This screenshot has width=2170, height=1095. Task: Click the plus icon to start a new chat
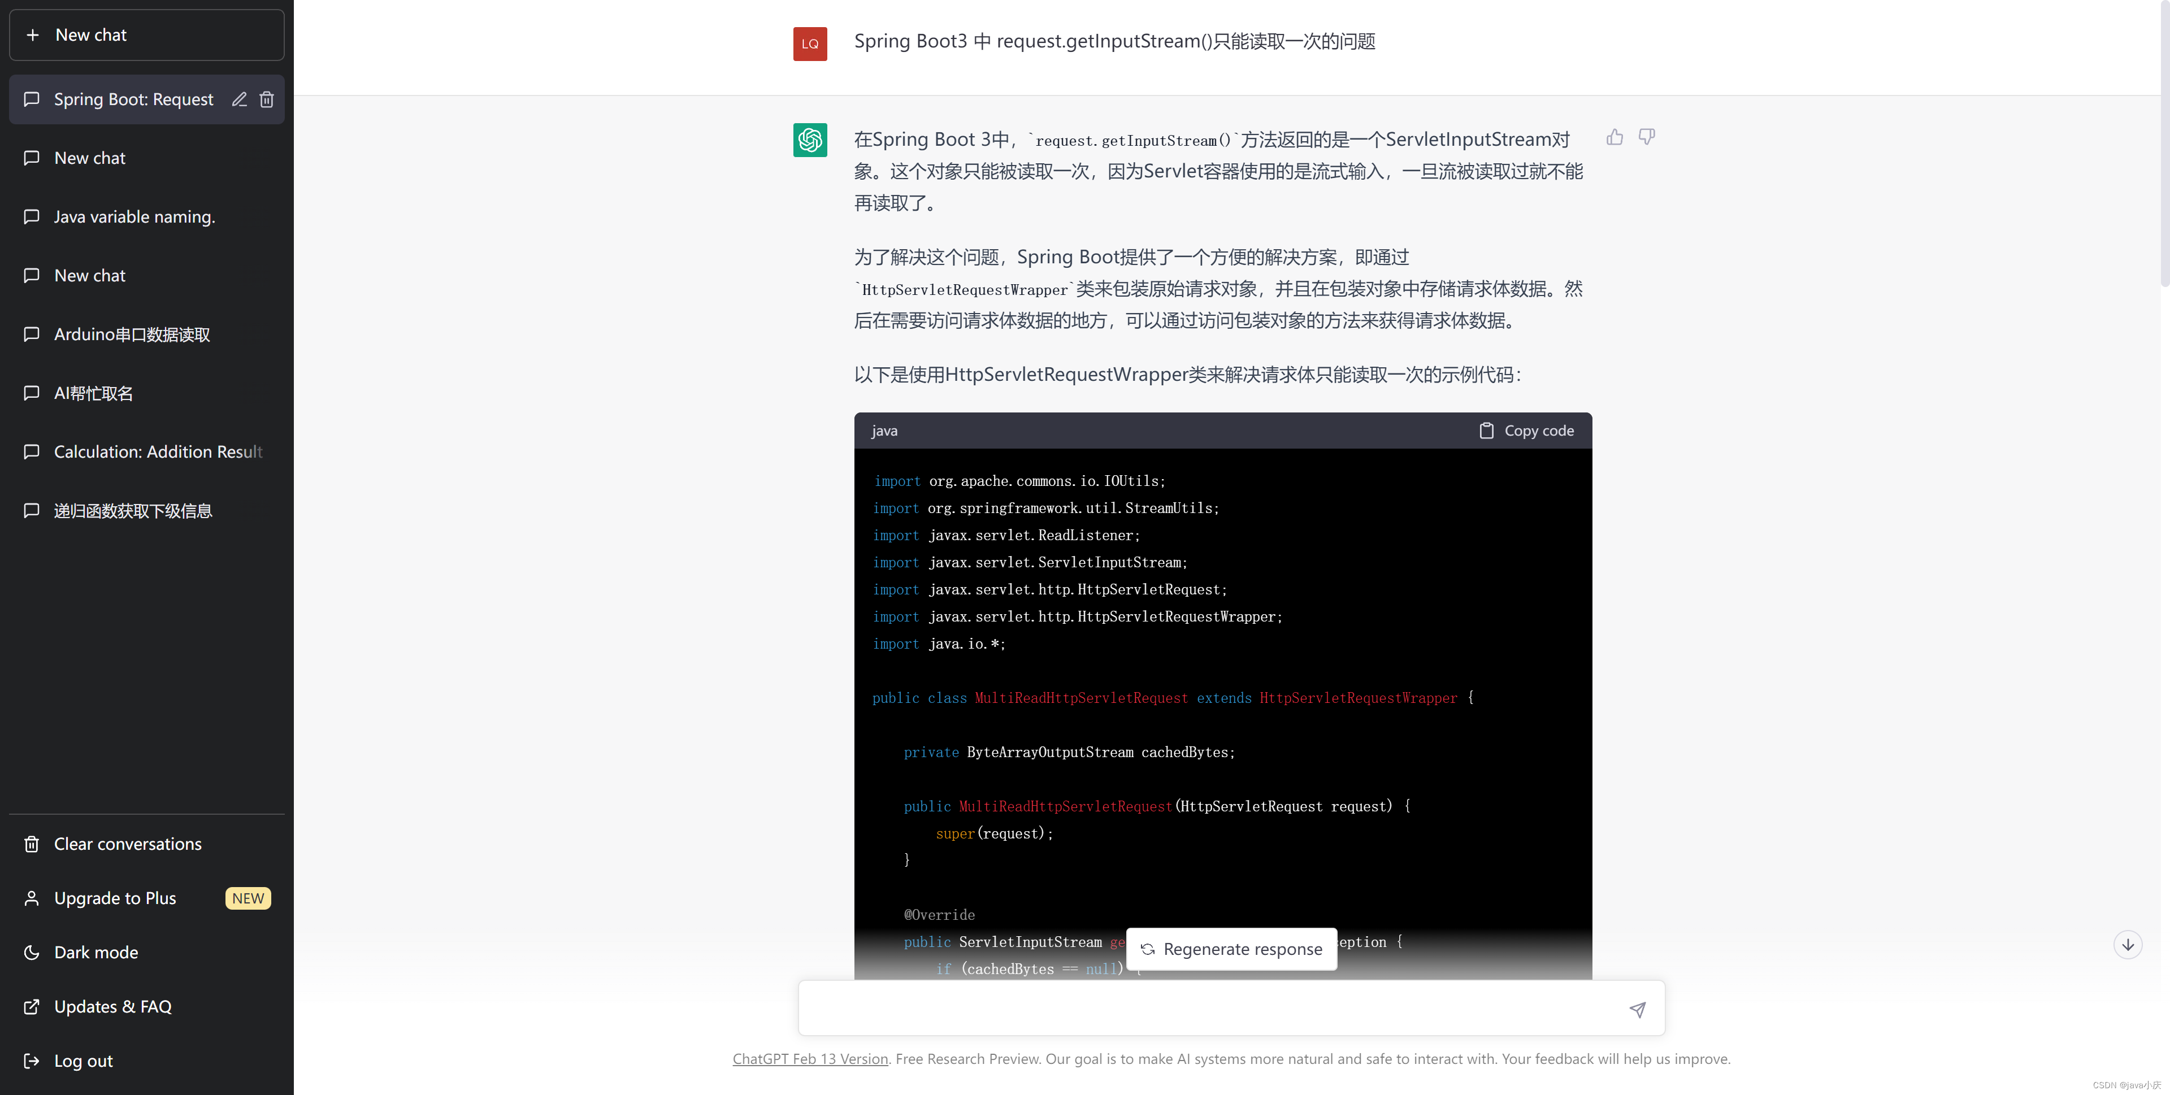32,34
